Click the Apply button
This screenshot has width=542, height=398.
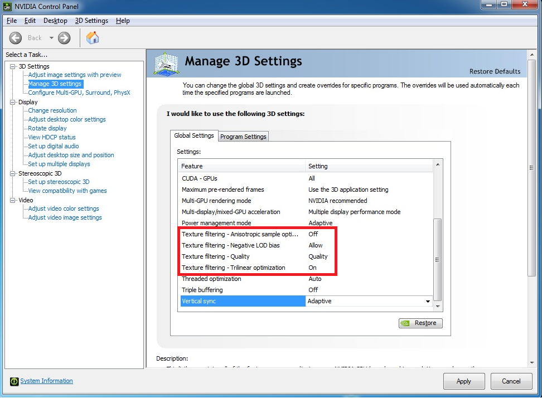tap(463, 381)
